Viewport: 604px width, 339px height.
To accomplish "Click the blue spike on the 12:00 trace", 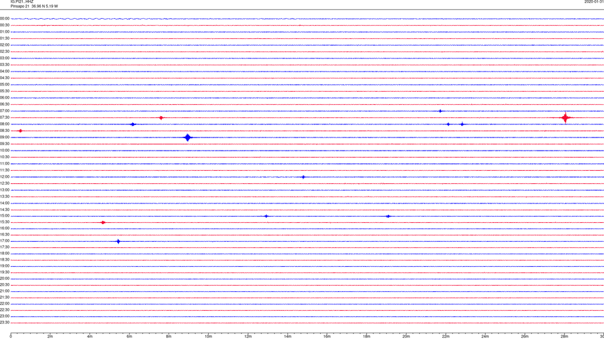I will point(303,177).
